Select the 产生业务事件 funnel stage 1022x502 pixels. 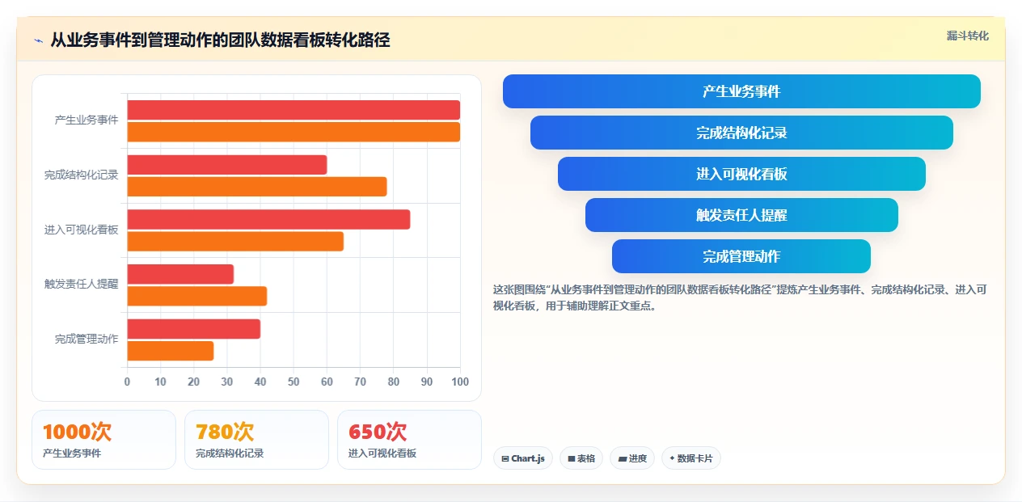741,91
